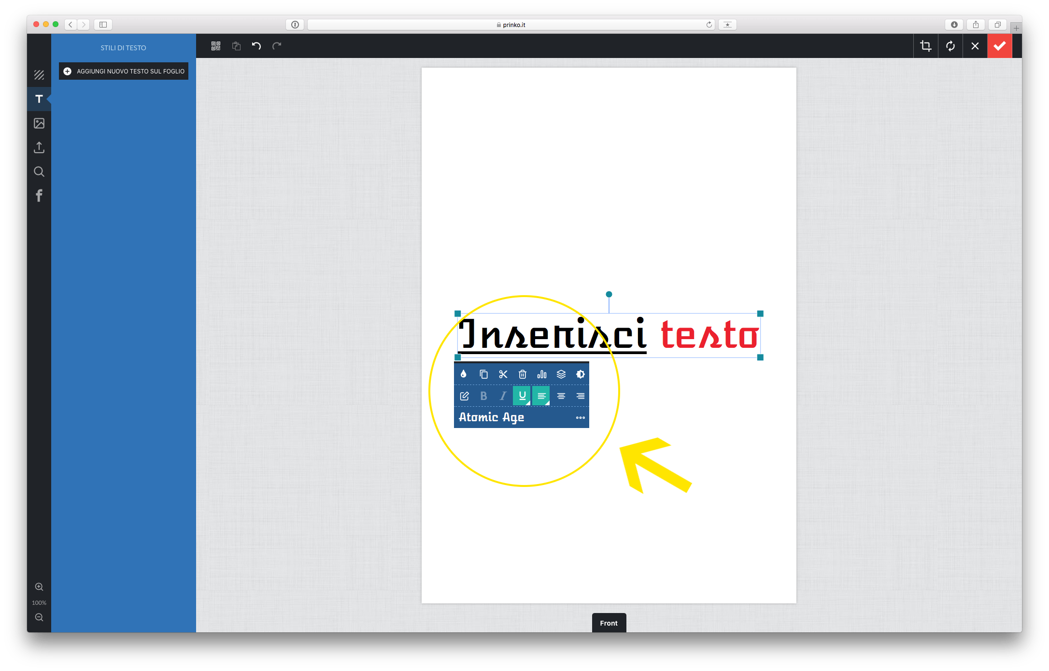This screenshot has height=671, width=1049.
Task: Open the brightness/contrast effect icon
Action: click(x=581, y=374)
